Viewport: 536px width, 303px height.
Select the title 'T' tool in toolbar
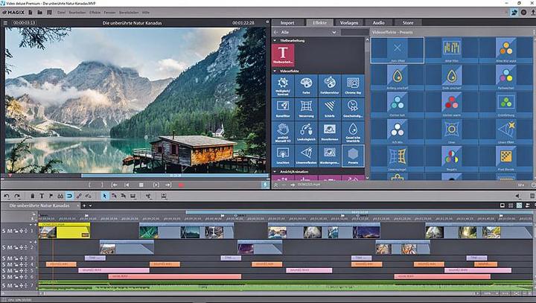coord(42,196)
